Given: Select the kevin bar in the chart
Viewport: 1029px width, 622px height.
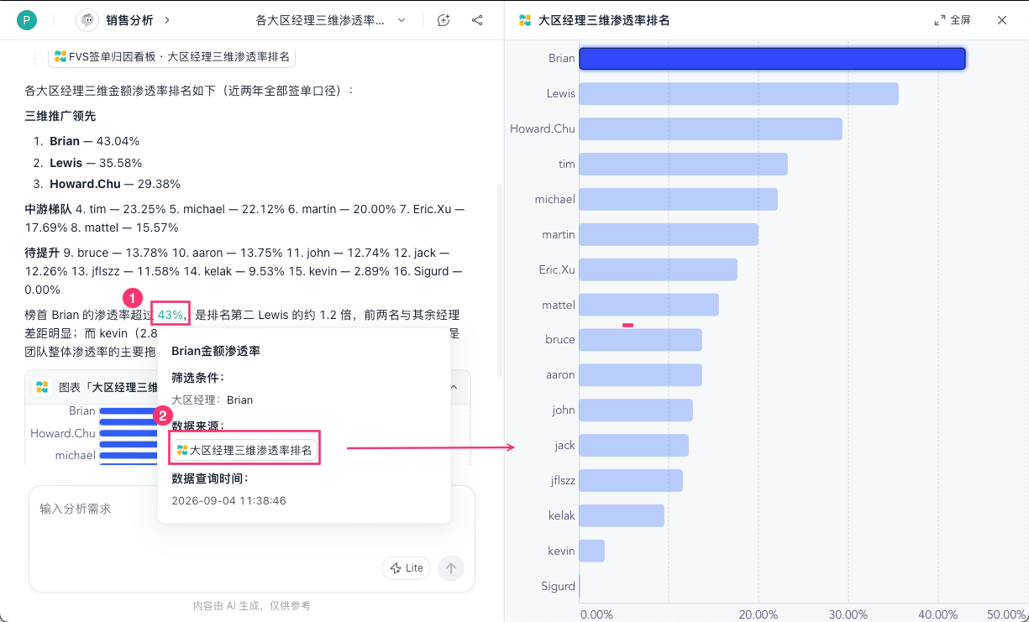Looking at the screenshot, I should pos(592,551).
